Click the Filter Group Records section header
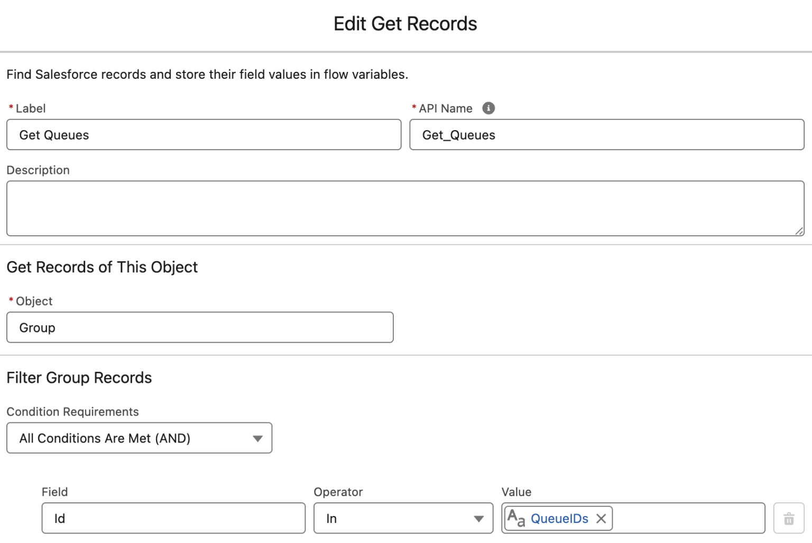Image resolution: width=812 pixels, height=543 pixels. tap(79, 378)
